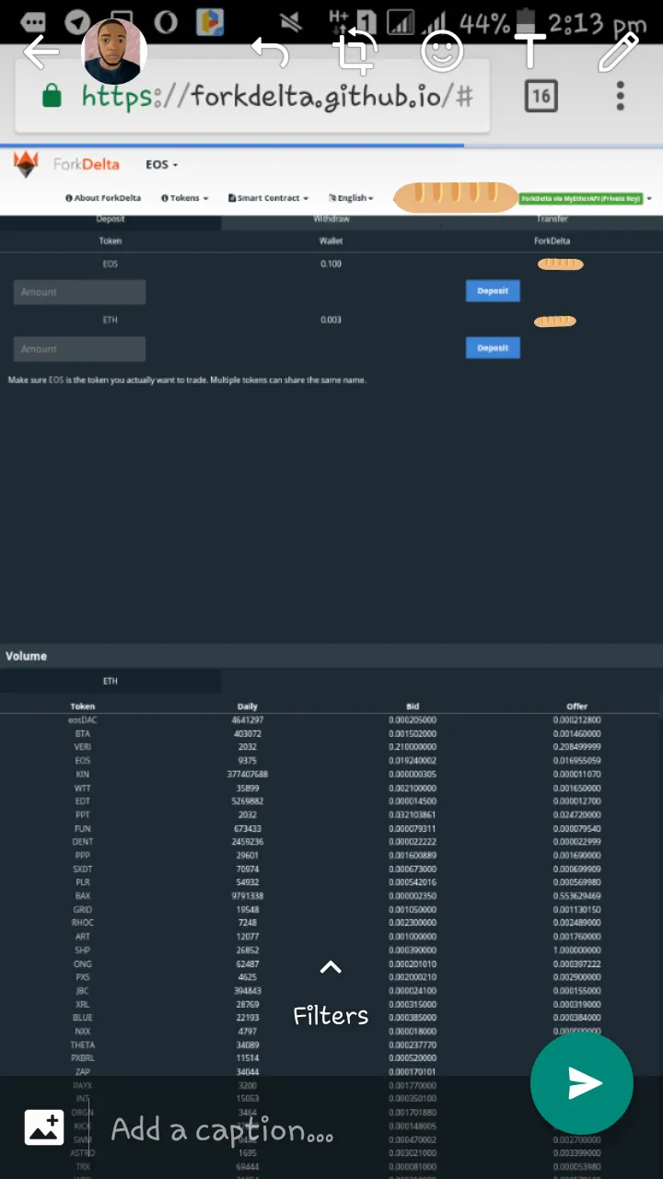Select the GRID token row
The image size is (663, 1179).
(331, 910)
